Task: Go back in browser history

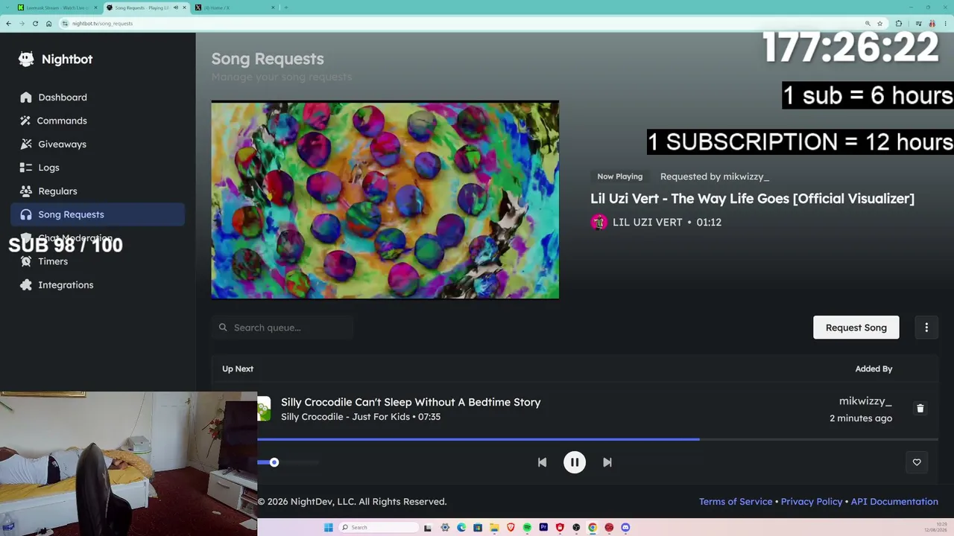Action: tap(8, 24)
